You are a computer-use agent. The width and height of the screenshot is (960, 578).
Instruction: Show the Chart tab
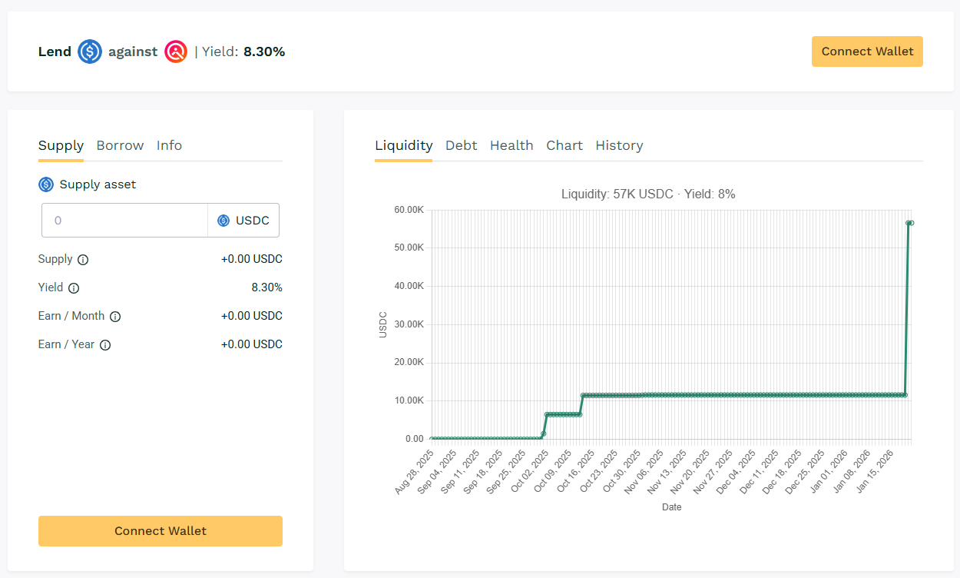(564, 145)
